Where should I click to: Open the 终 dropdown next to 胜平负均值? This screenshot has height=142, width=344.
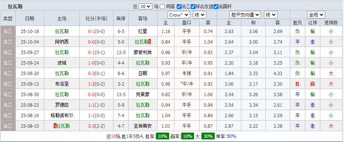click(271, 15)
